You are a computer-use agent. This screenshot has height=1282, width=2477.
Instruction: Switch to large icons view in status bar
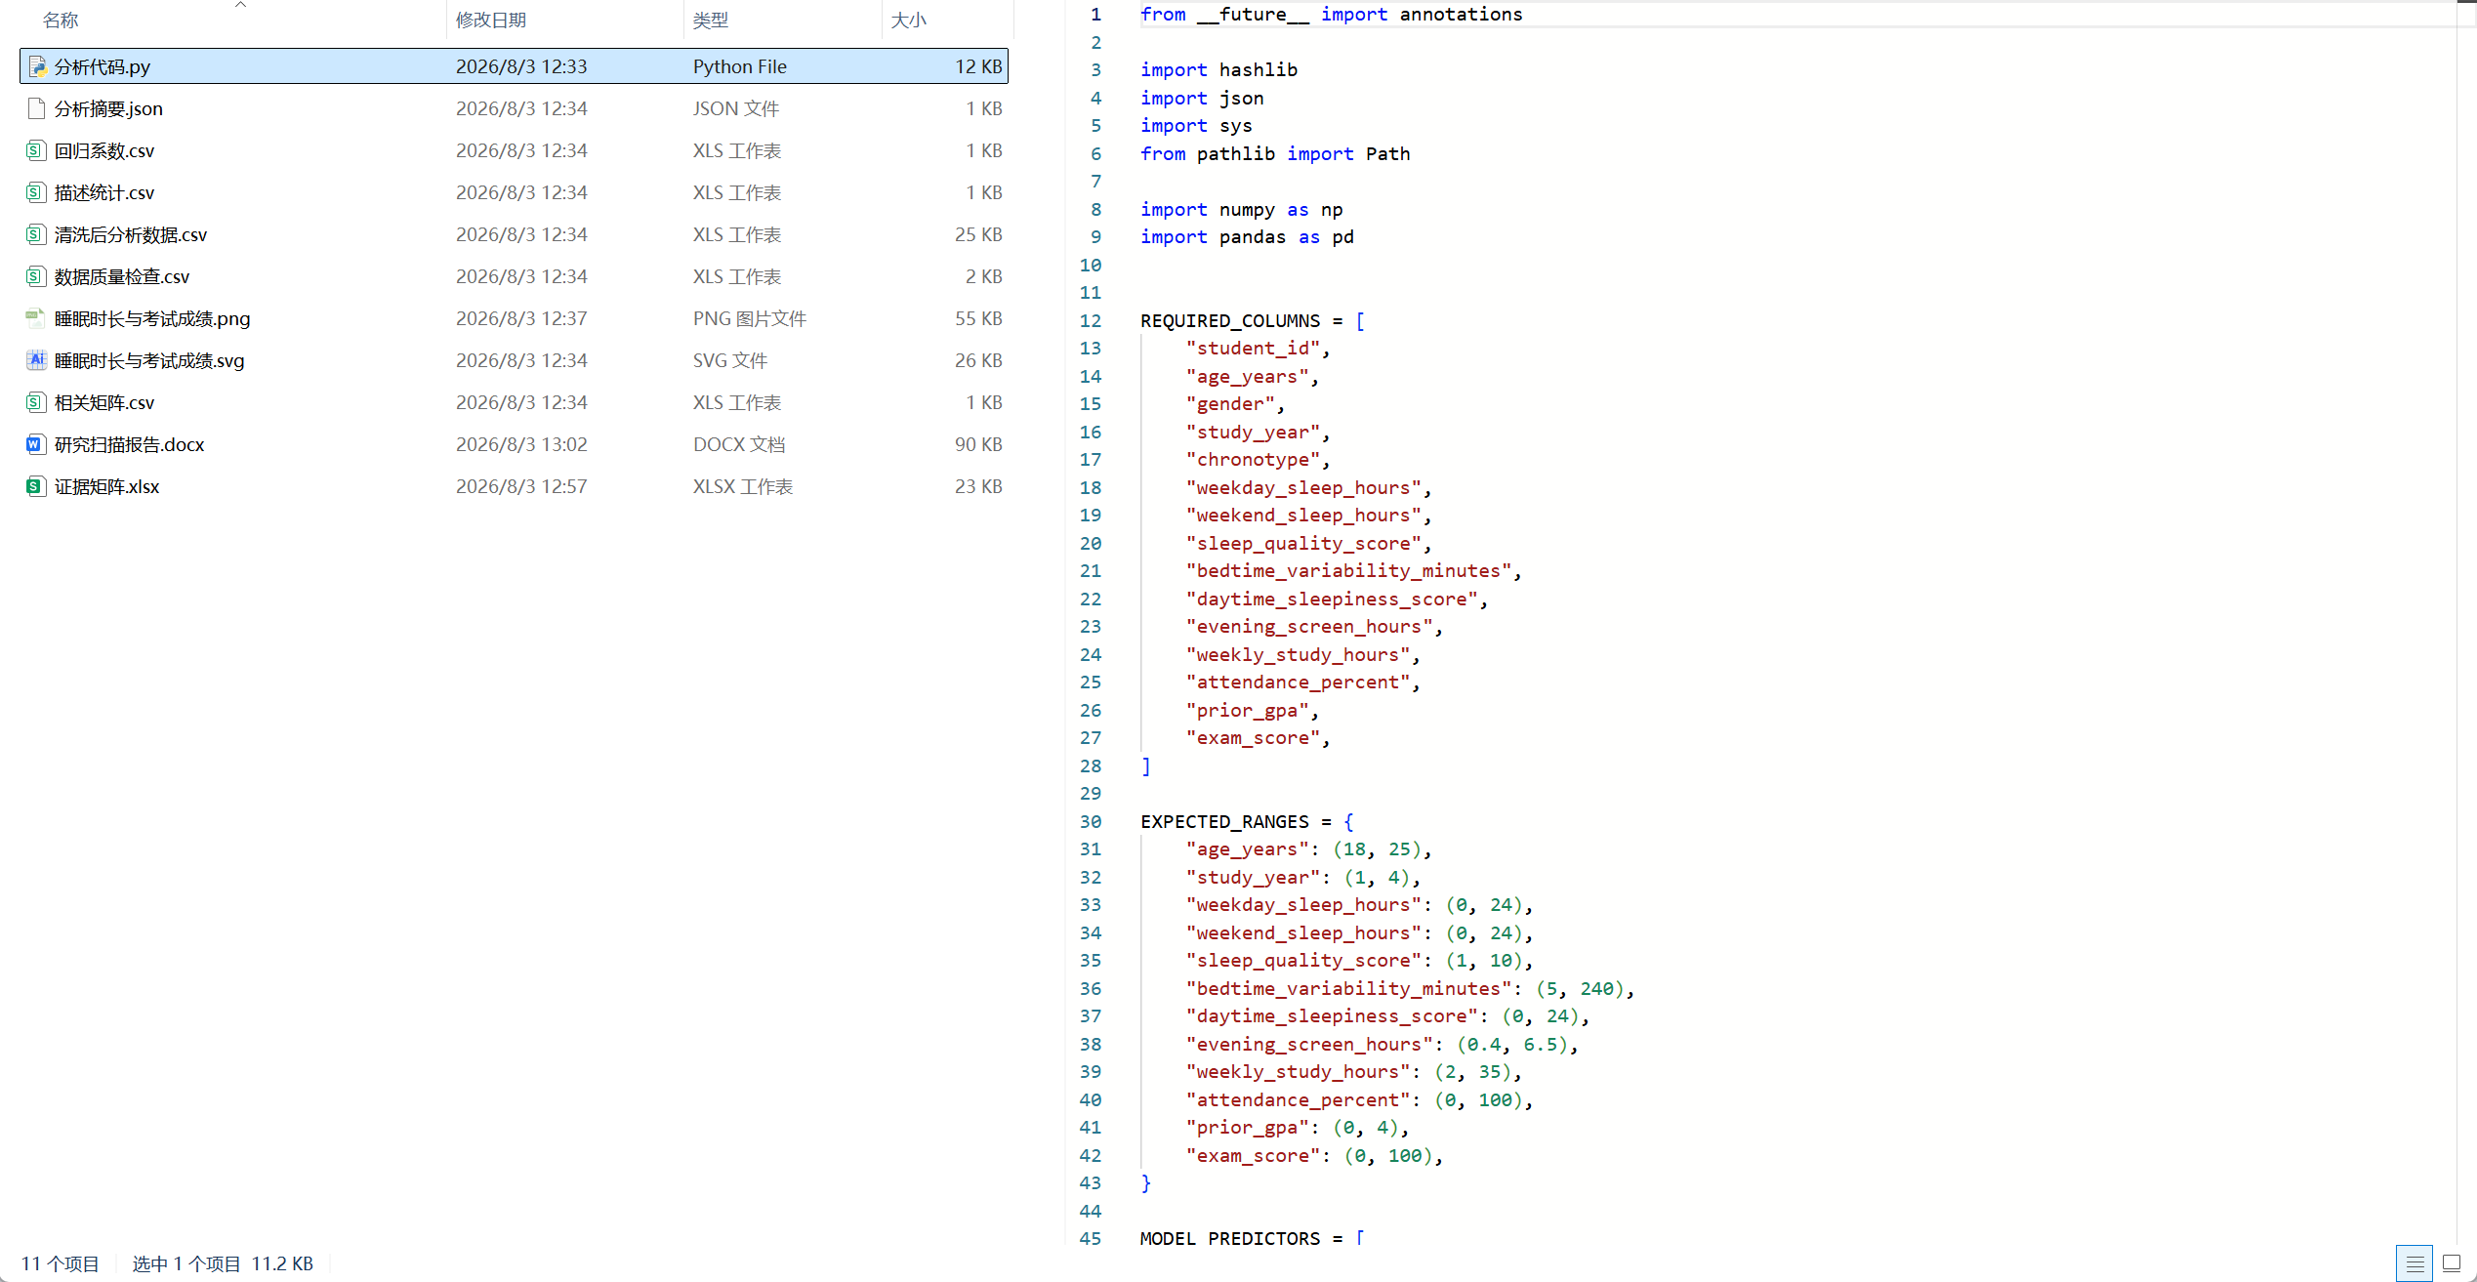pos(2451,1263)
